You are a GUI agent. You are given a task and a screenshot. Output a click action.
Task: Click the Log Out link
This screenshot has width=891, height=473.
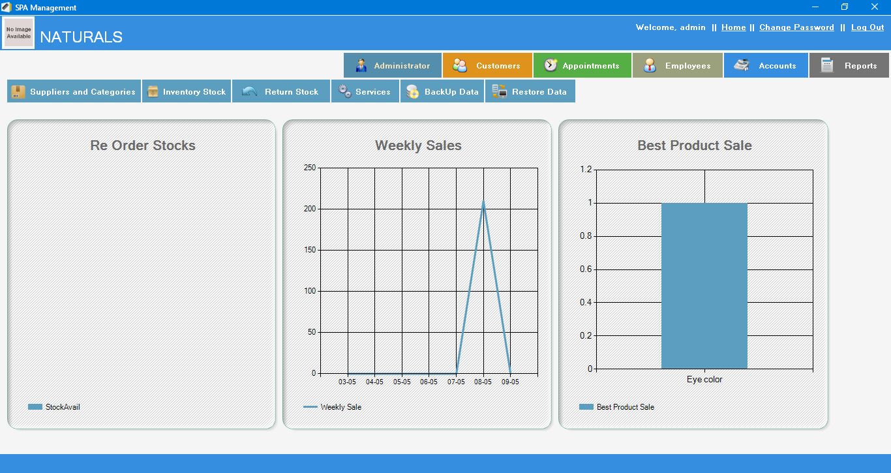[x=868, y=27]
